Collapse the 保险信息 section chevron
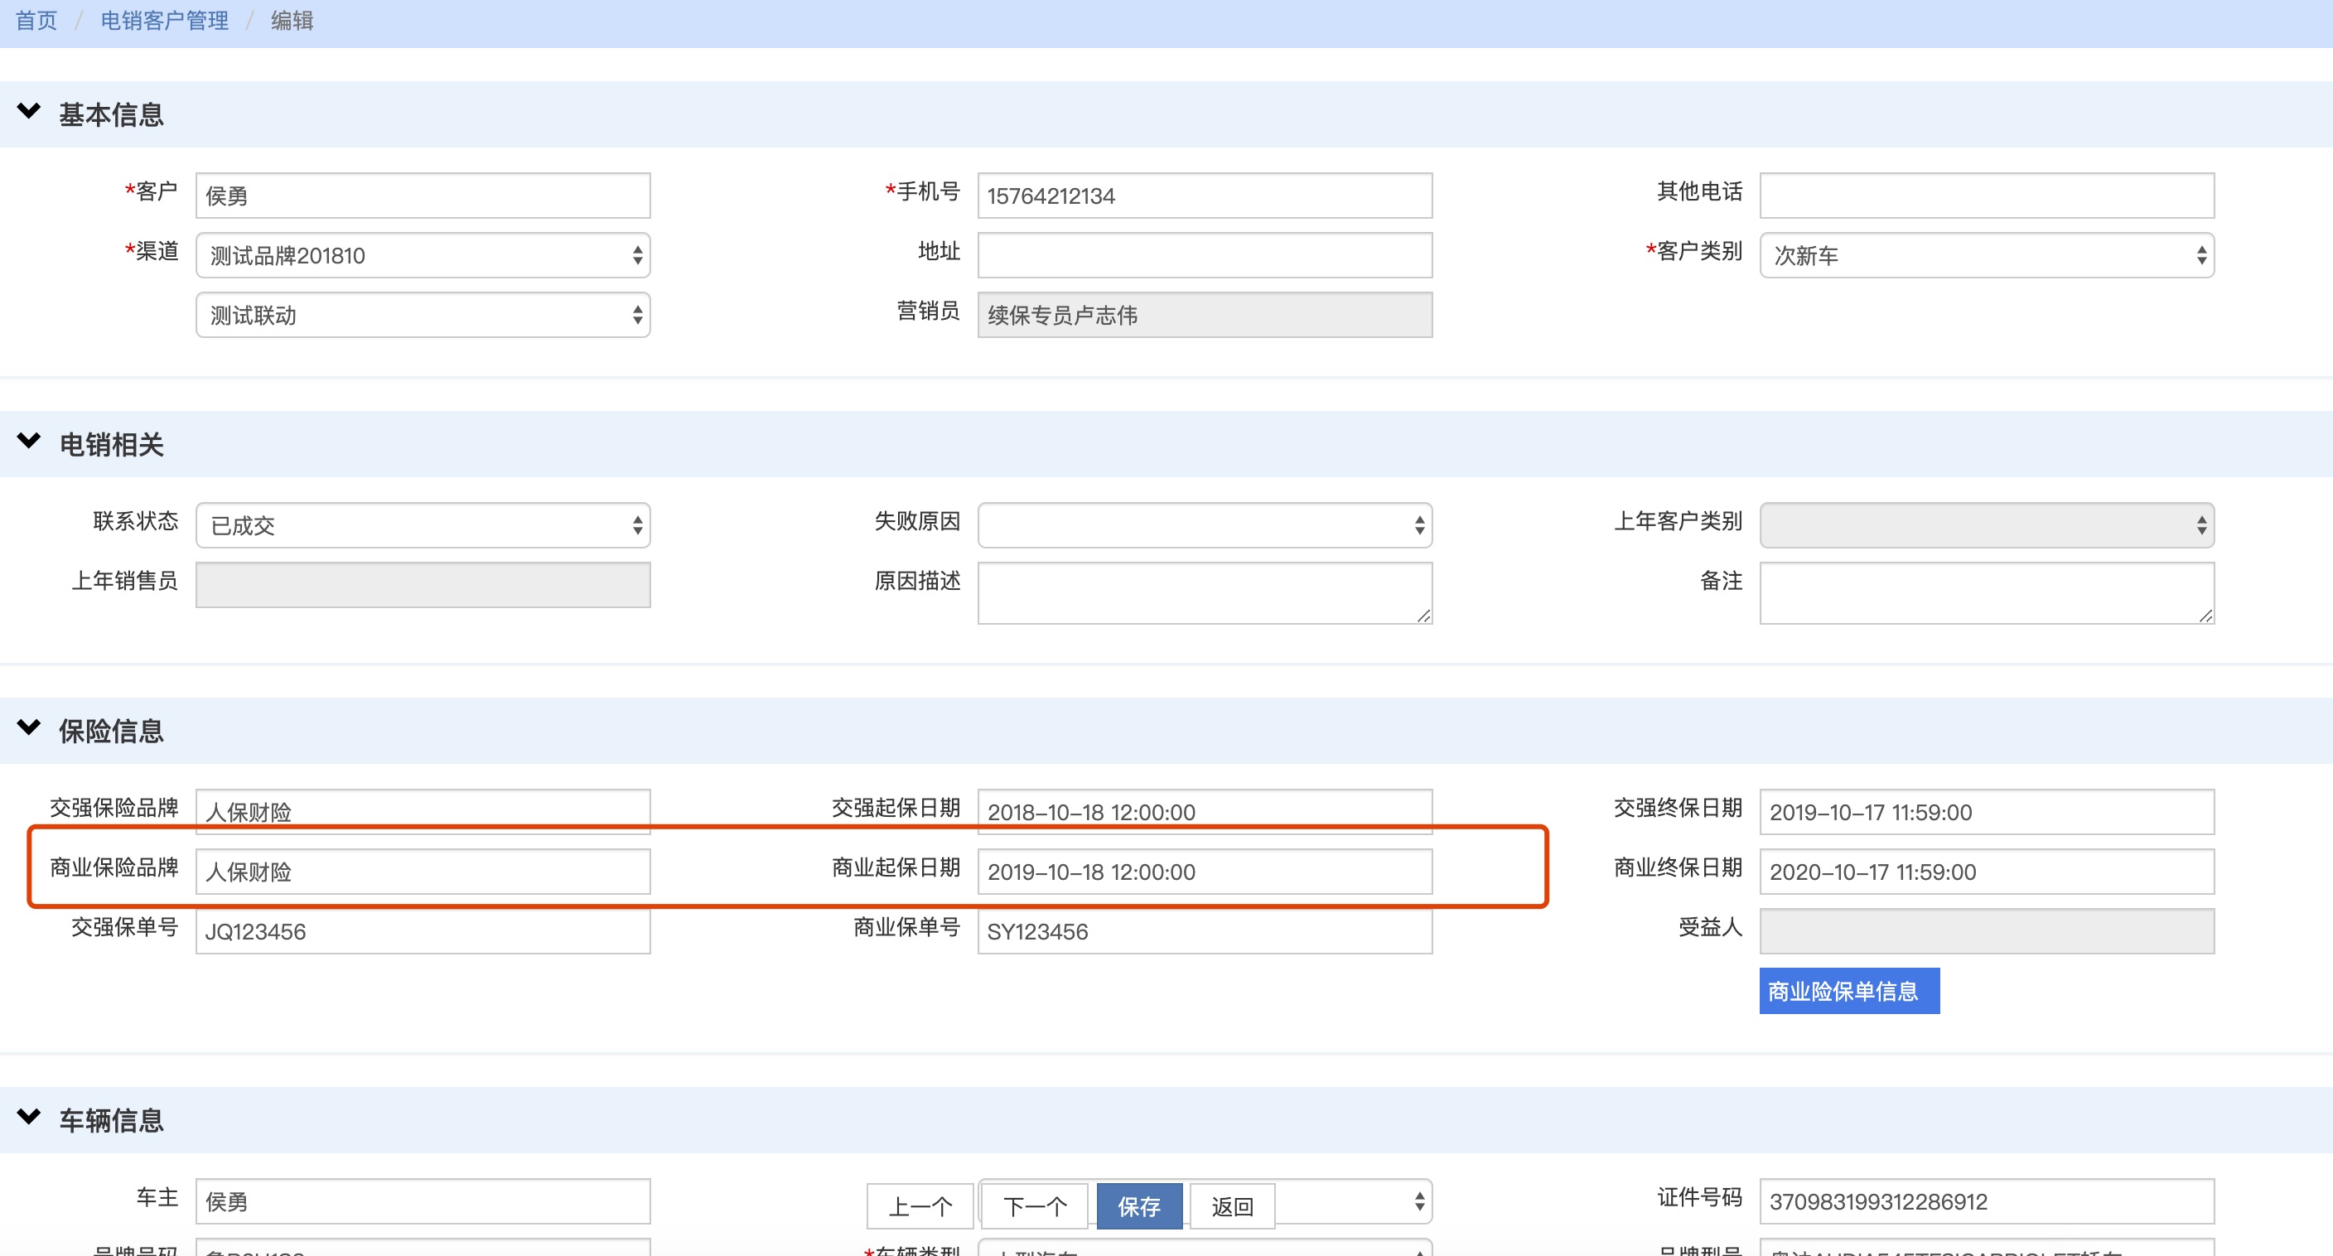This screenshot has width=2333, height=1256. coord(29,727)
